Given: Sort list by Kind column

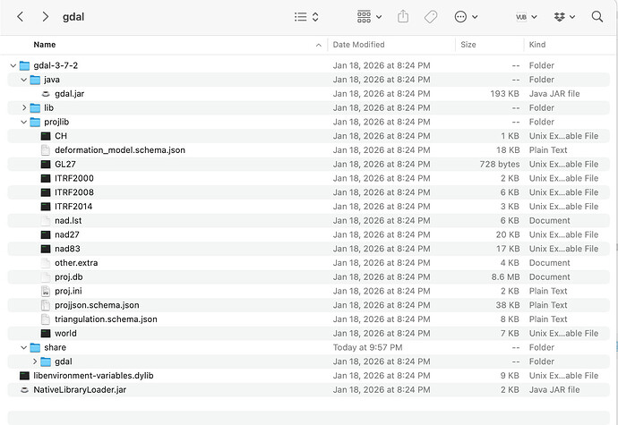Looking at the screenshot, I should (x=538, y=44).
